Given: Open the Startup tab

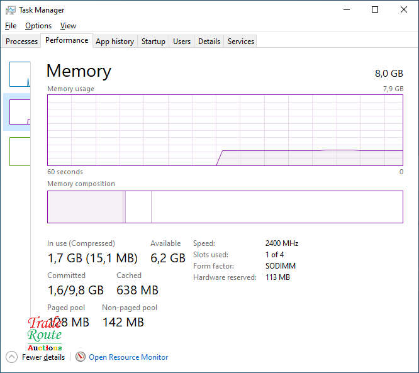Looking at the screenshot, I should click(153, 42).
